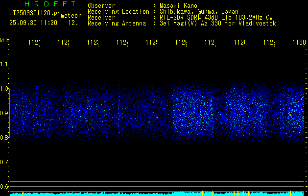Select the file name UT2509301120.pn

(x=35, y=13)
